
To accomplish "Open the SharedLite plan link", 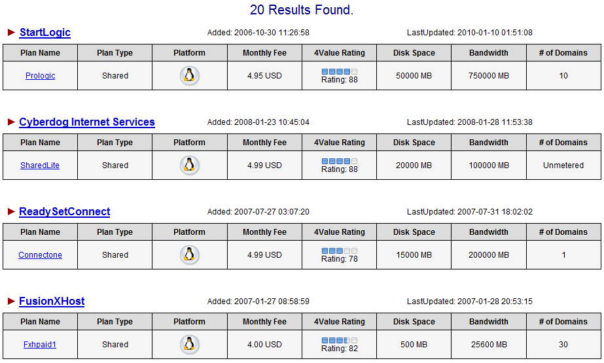I will click(40, 165).
